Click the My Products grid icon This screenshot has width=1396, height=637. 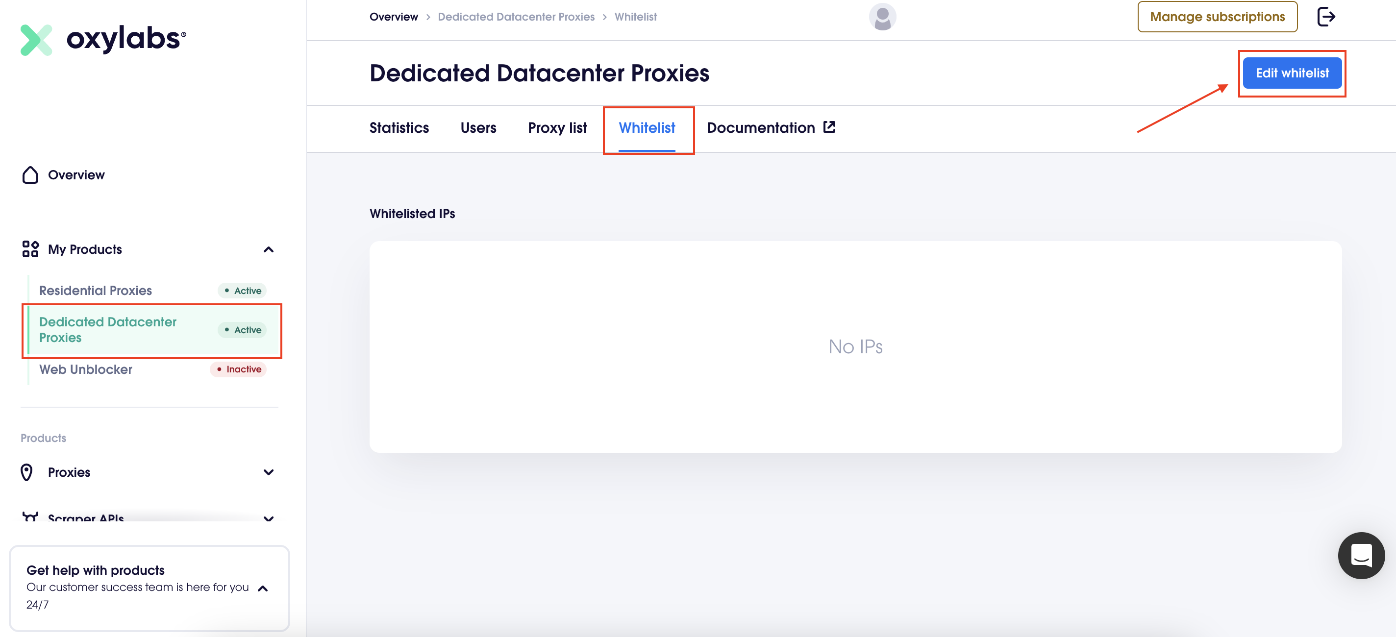[x=30, y=249]
